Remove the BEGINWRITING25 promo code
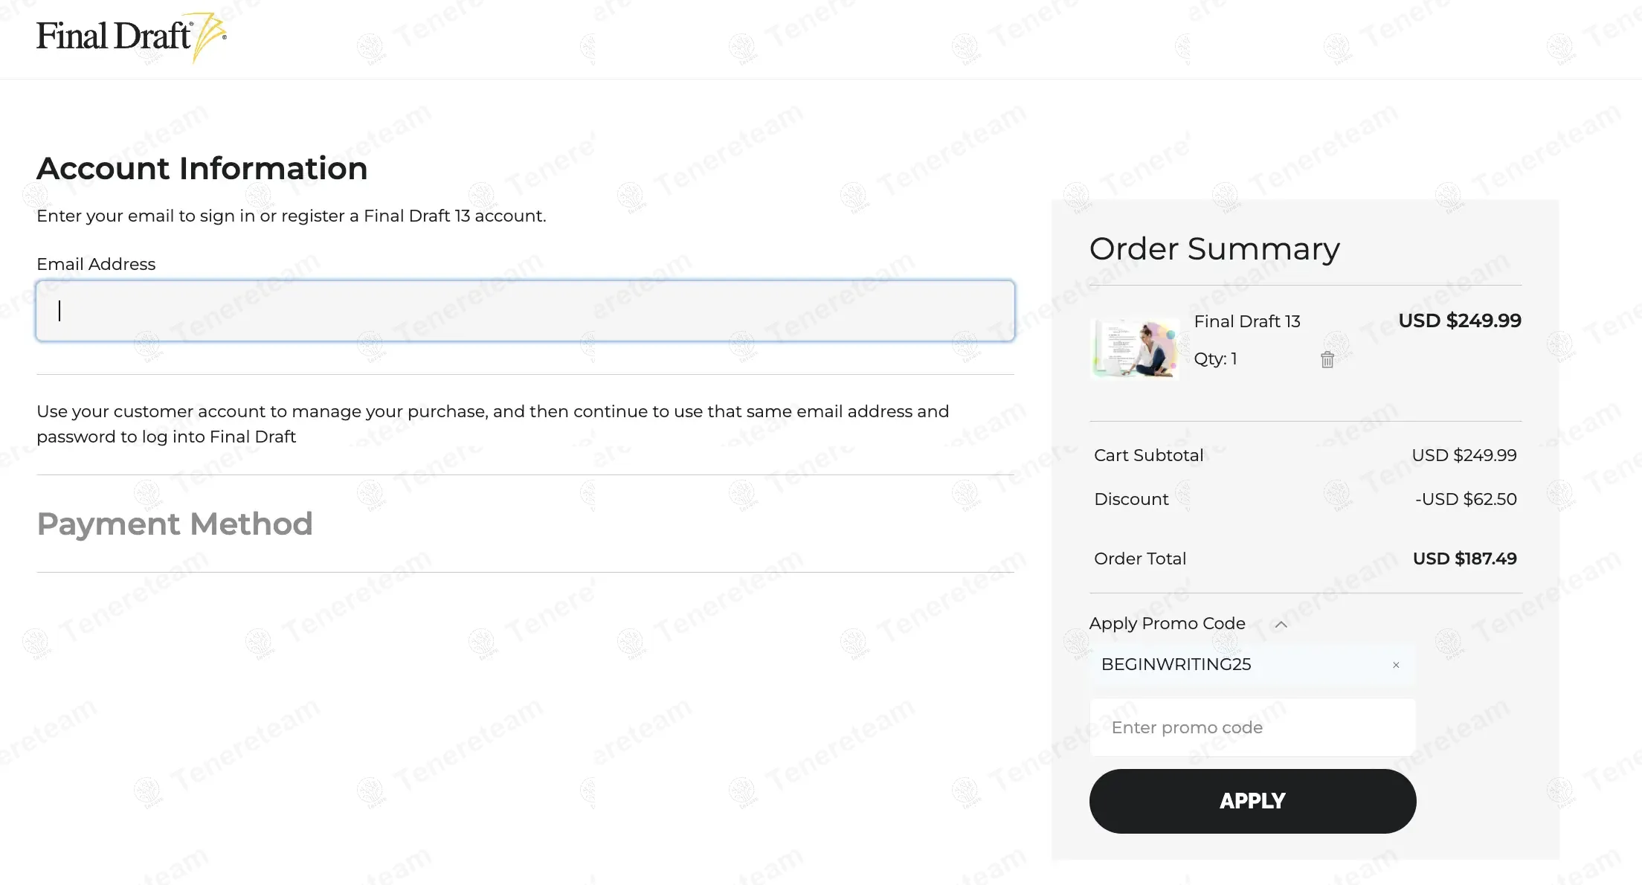This screenshot has height=885, width=1642. pos(1396,665)
